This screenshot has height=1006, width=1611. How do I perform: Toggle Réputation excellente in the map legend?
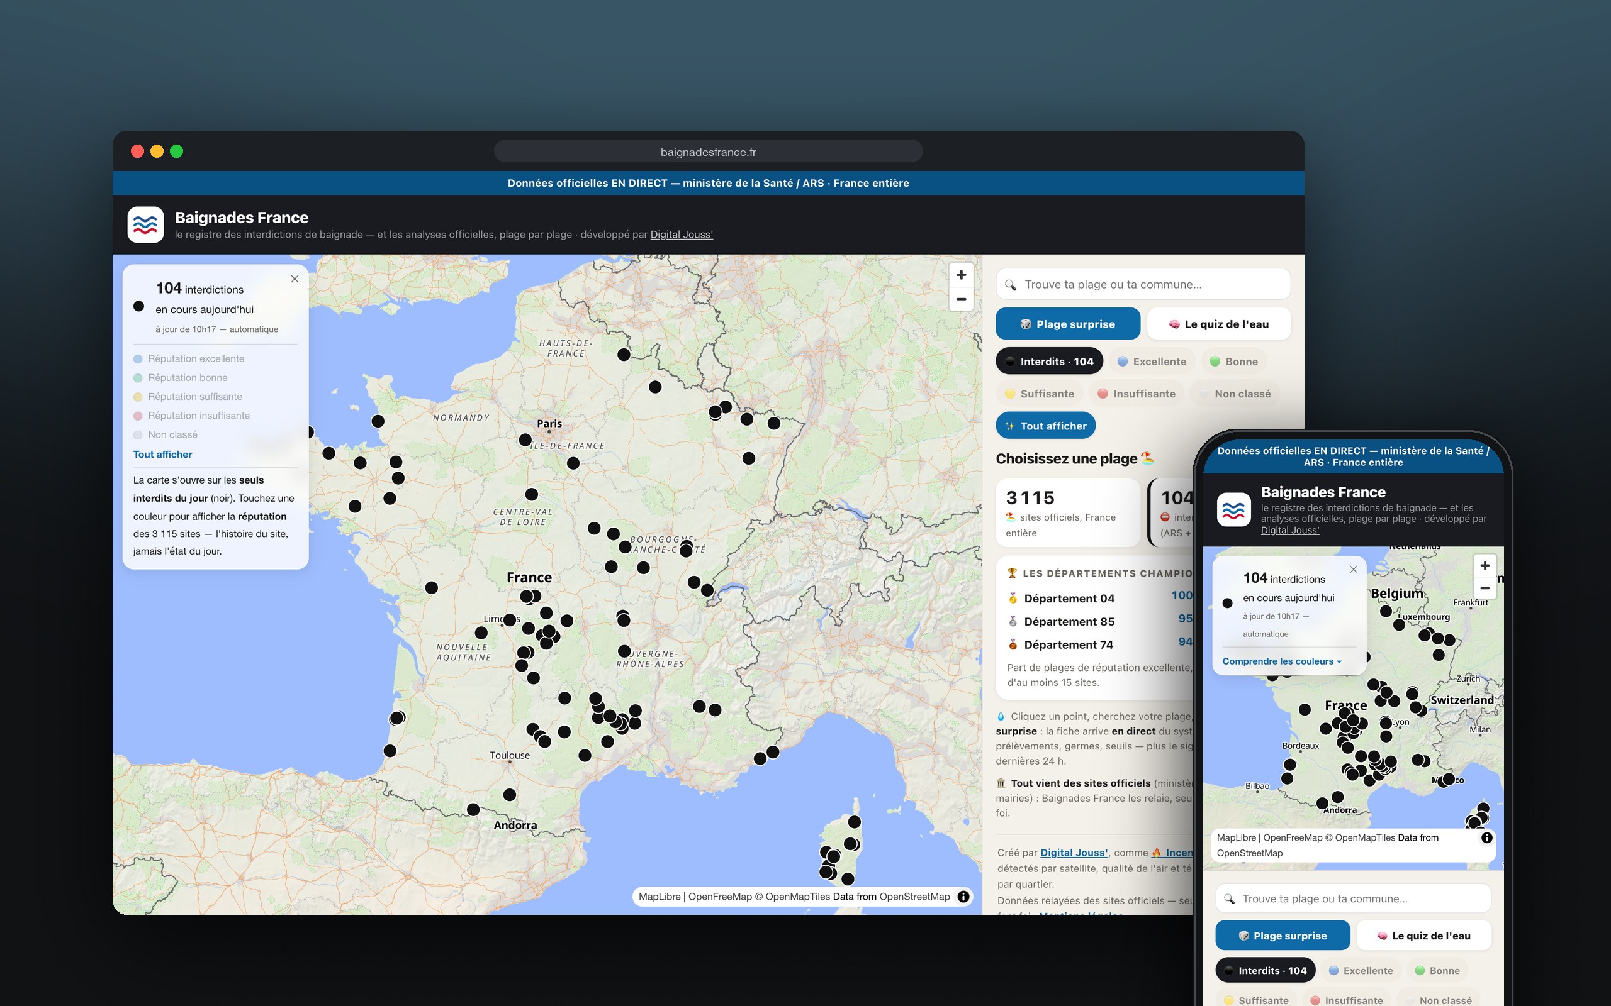click(x=189, y=358)
